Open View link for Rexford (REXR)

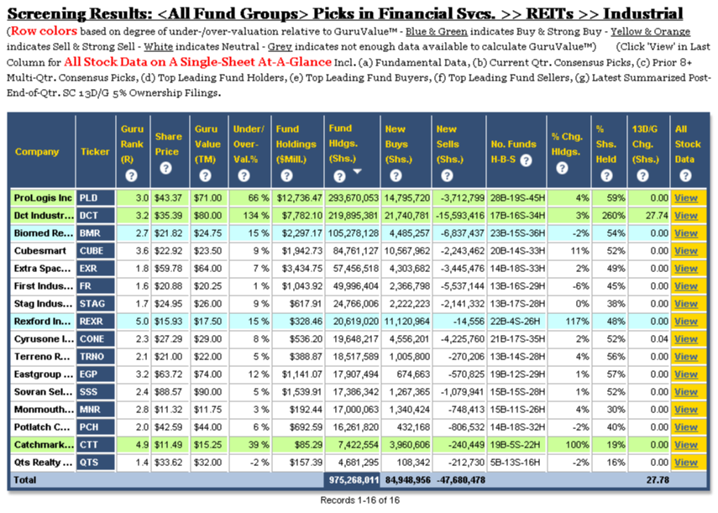[686, 322]
